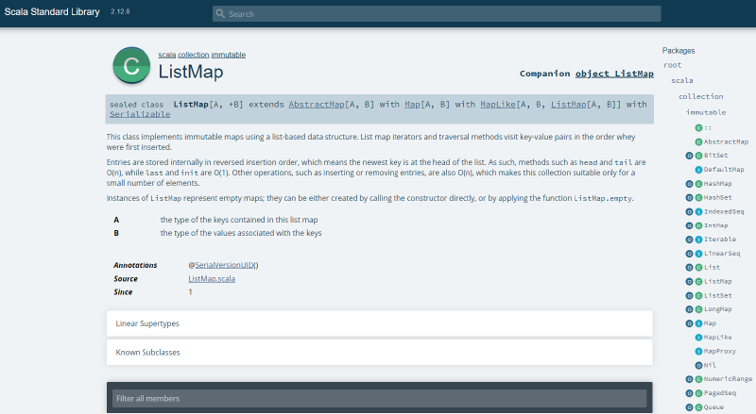Click the blue trait icon beside Map
Image resolution: width=756 pixels, height=414 pixels.
click(x=698, y=323)
